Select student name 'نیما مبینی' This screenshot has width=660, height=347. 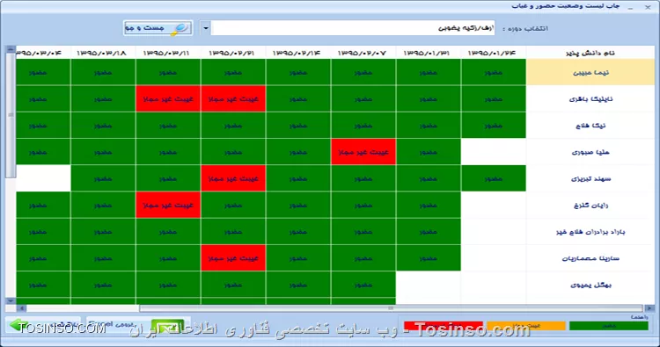(x=590, y=72)
